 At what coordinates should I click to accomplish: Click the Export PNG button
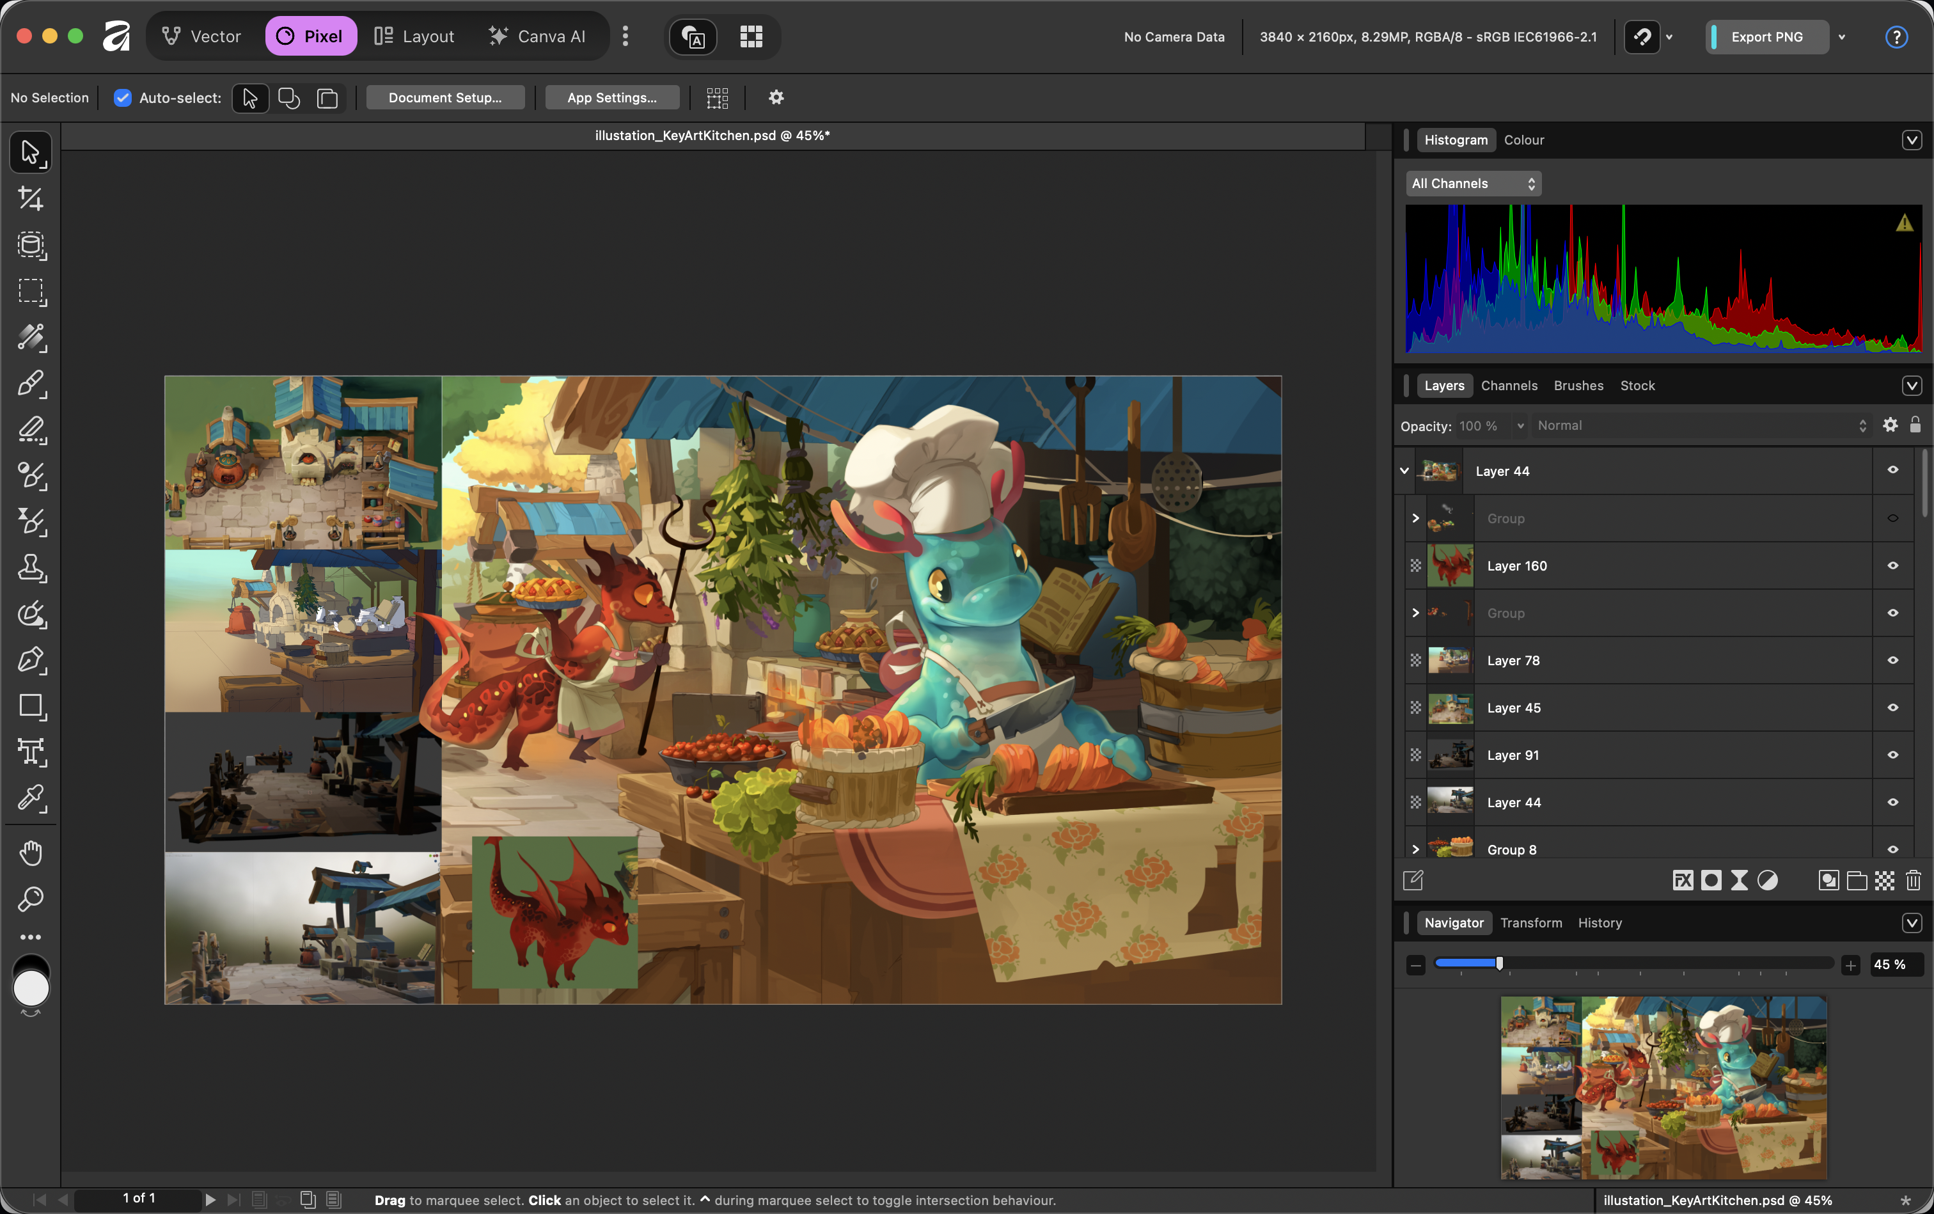[1766, 37]
